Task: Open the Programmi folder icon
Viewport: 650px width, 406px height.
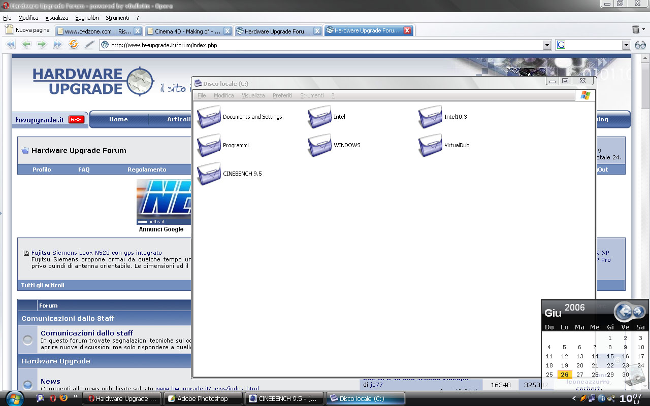Action: 209,145
